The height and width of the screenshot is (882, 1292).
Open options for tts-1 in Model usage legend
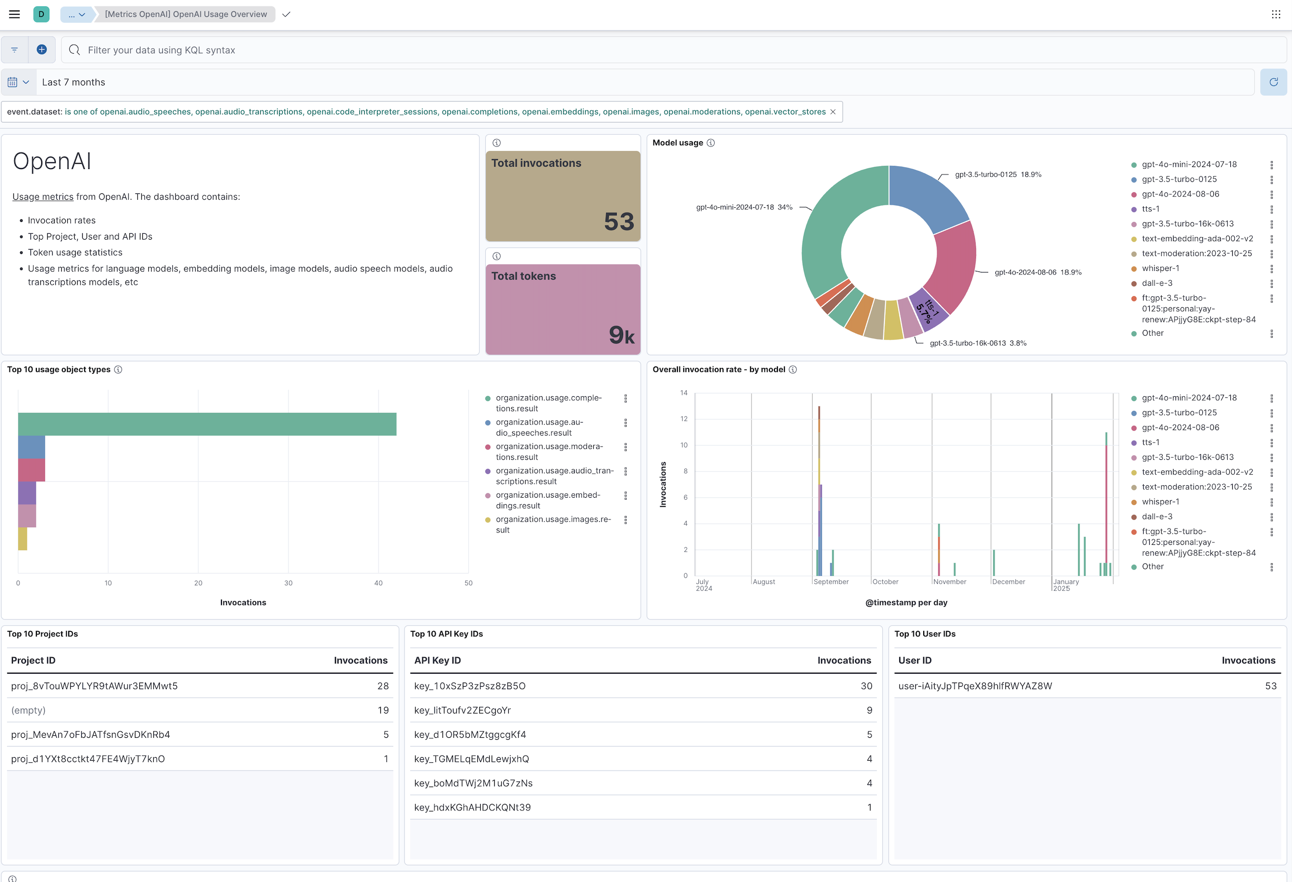pyautogui.click(x=1272, y=209)
